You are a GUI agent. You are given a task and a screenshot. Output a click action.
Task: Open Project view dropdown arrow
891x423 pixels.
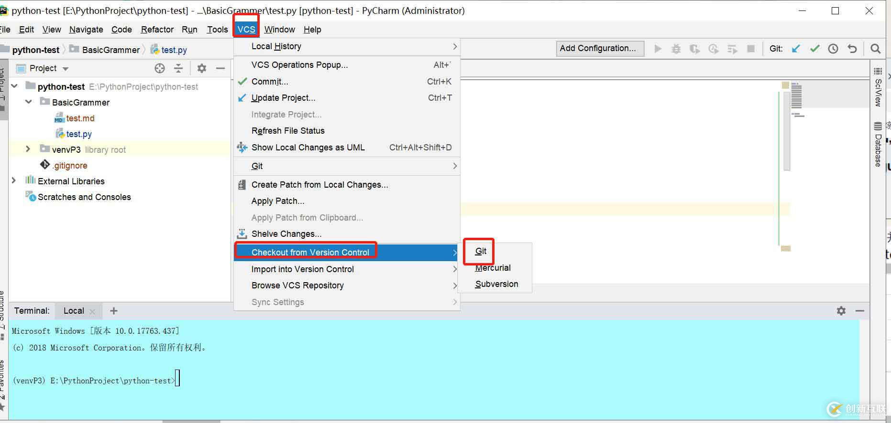point(66,69)
